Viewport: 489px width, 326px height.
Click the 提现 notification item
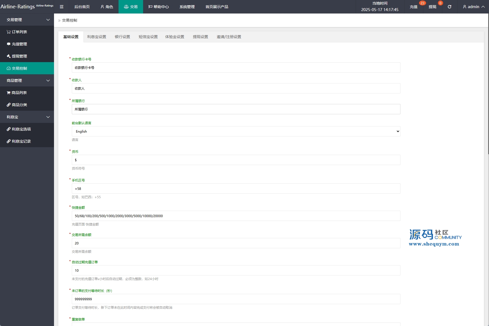tap(433, 7)
